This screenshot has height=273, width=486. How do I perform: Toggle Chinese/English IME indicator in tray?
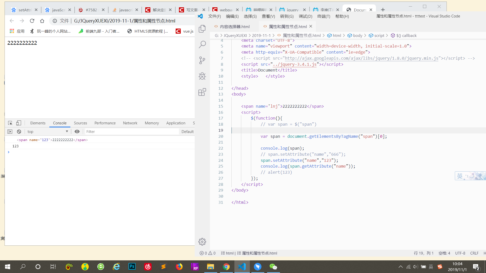click(x=431, y=267)
